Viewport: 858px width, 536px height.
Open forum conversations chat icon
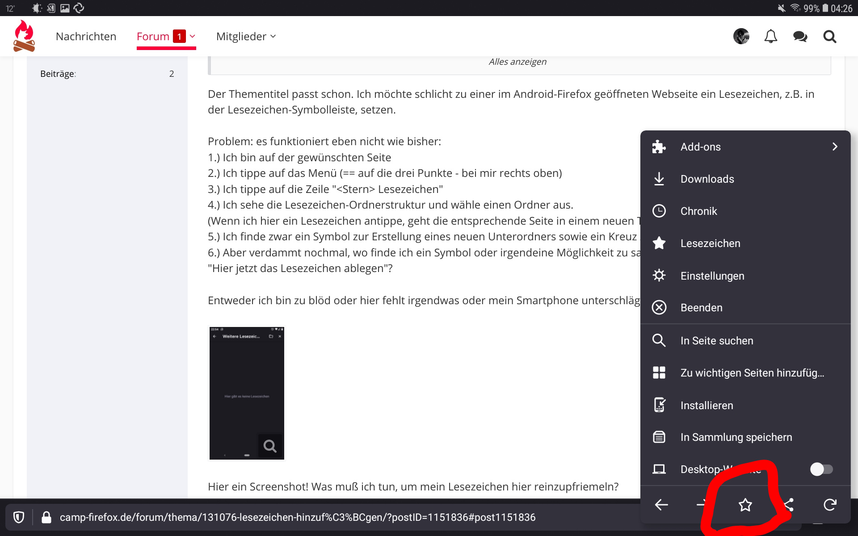[x=800, y=37]
